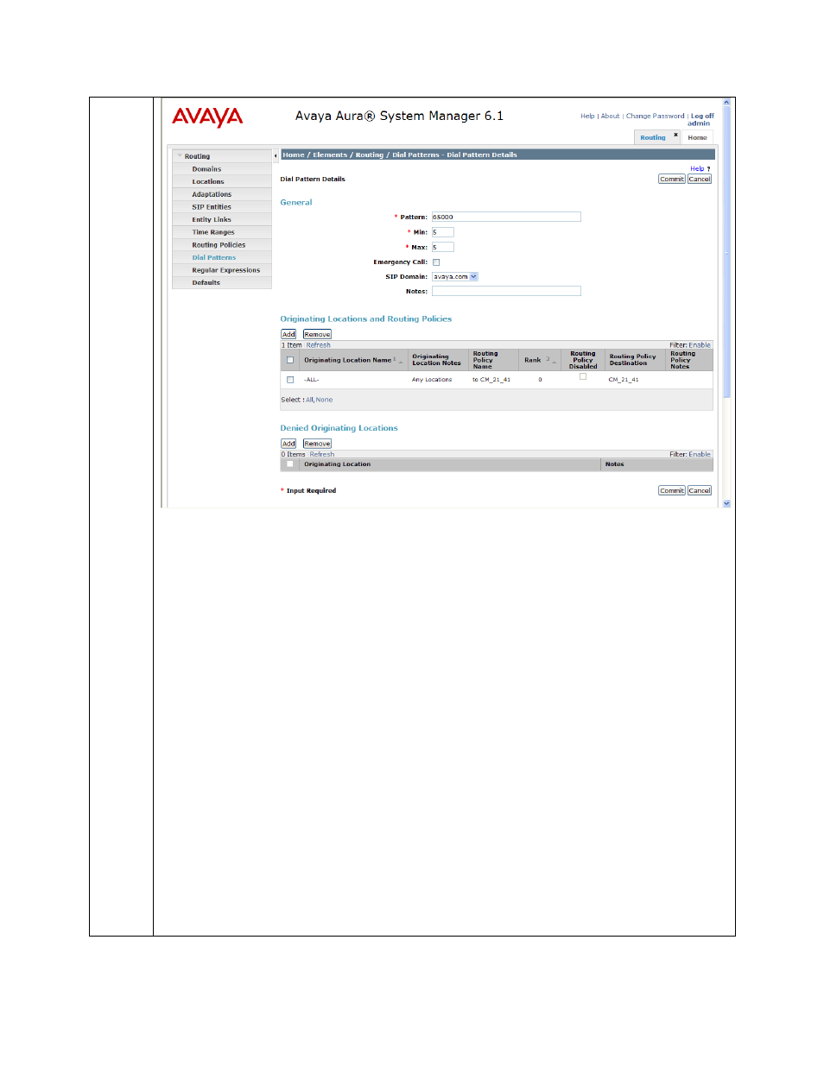The width and height of the screenshot is (824, 1066).
Task: Click the top Commit button
Action: point(672,180)
